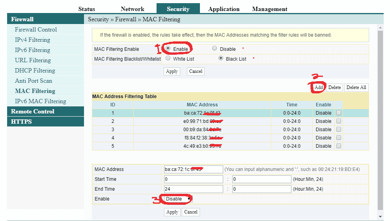Click Cancel under filtering mode settings
The width and height of the screenshot is (390, 221).
196,71
